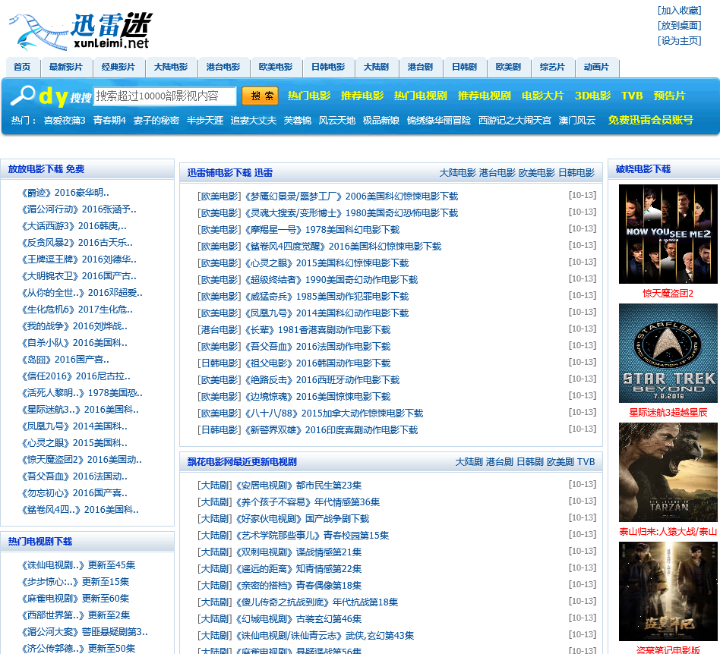Image resolution: width=720 pixels, height=654 pixels.
Task: Click 日韩电影 in 迅雷铺电影下载 header
Action: [x=576, y=173]
